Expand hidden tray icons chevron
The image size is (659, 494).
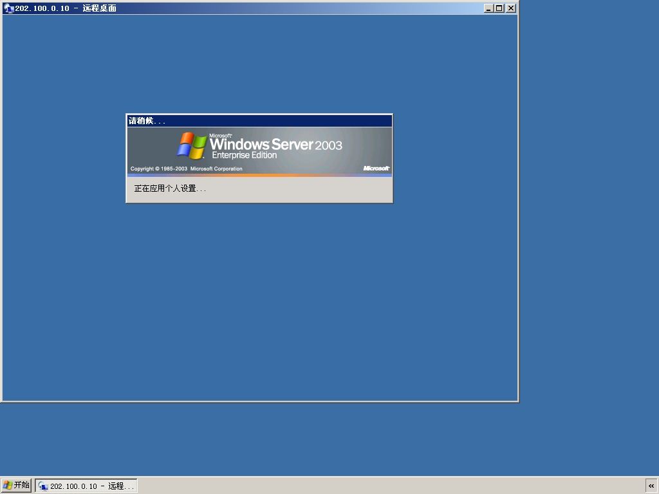click(x=651, y=486)
